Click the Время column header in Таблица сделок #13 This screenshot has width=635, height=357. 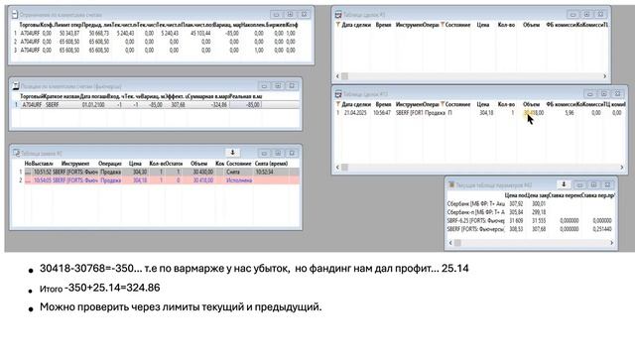pyautogui.click(x=383, y=104)
